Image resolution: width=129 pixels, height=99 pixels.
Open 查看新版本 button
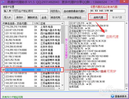point(119,96)
